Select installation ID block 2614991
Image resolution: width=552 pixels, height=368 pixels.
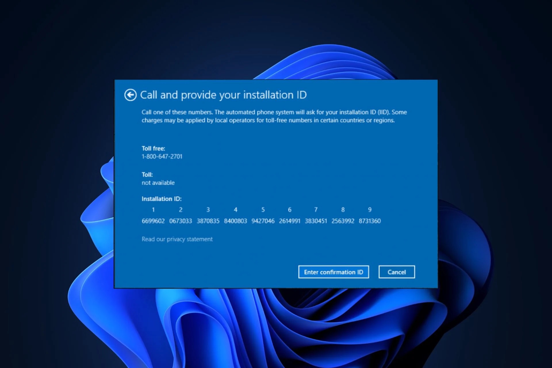tap(290, 221)
